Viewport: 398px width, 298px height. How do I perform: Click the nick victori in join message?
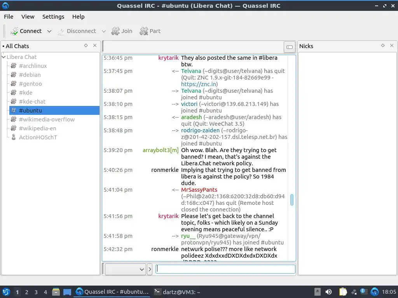click(189, 104)
